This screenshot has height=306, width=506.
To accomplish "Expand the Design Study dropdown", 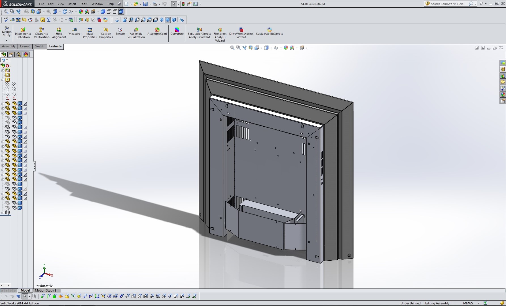I will (7, 41).
